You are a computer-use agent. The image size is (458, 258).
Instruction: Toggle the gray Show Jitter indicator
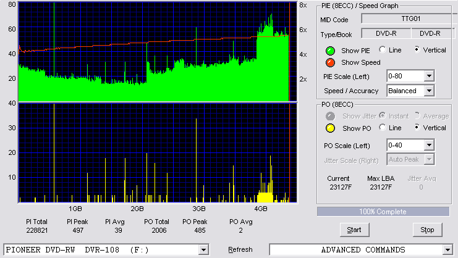click(330, 116)
